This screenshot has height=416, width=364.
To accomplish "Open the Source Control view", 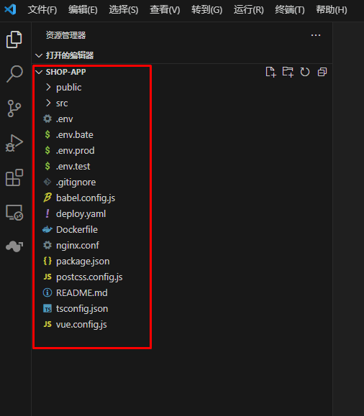I will pyautogui.click(x=14, y=108).
